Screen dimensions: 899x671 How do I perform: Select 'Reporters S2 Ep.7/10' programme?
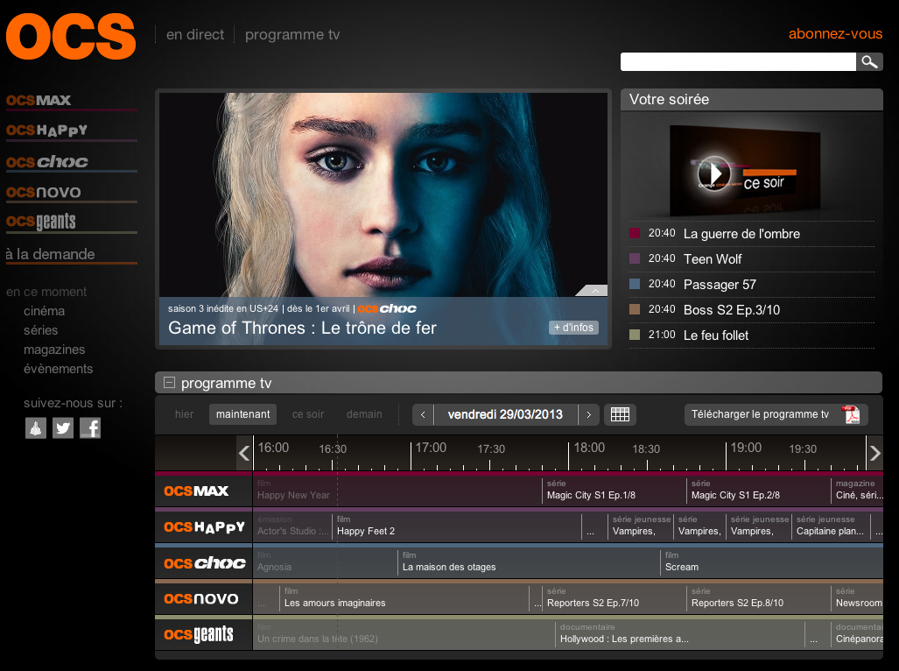614,597
